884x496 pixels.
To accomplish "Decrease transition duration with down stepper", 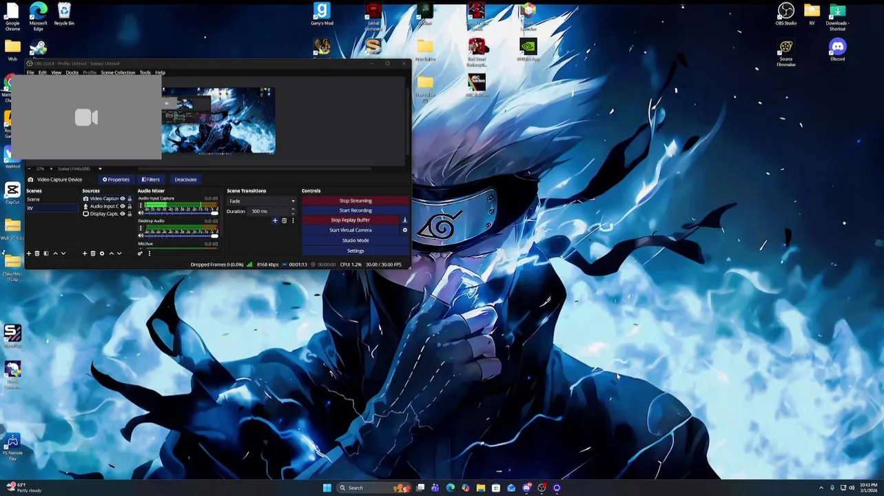I will coord(293,214).
